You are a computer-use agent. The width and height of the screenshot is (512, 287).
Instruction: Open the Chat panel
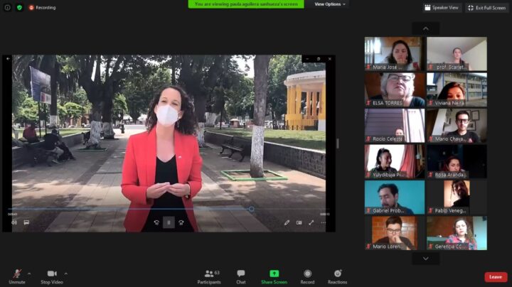click(x=241, y=275)
